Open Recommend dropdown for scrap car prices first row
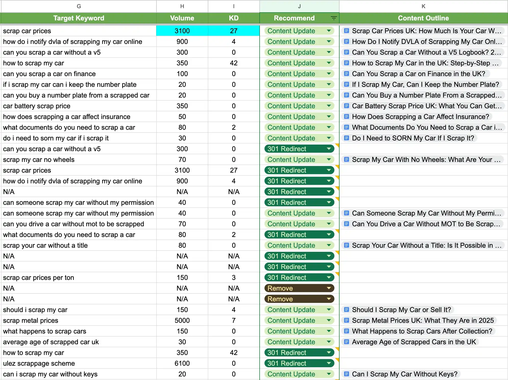508x380 pixels. [x=329, y=31]
